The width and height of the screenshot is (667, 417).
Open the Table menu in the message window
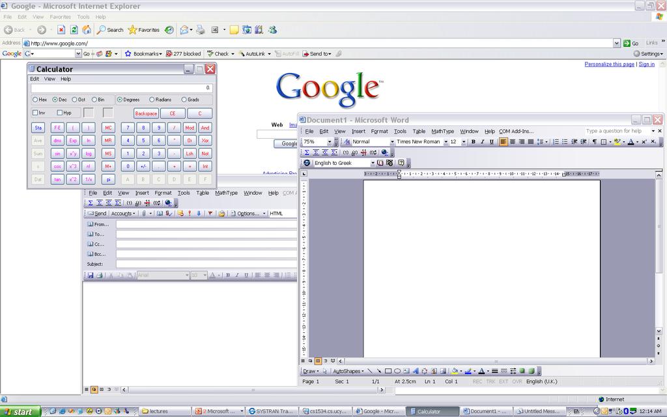point(203,193)
